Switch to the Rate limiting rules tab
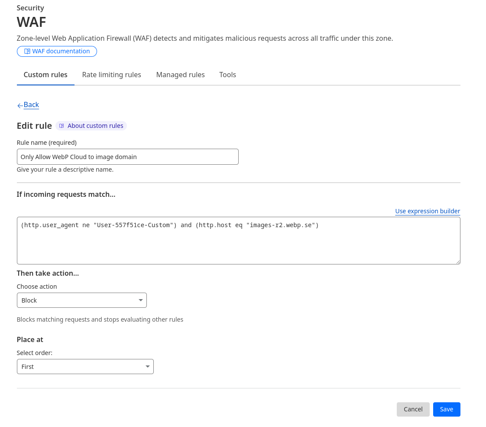This screenshot has width=486, height=427. (x=112, y=75)
